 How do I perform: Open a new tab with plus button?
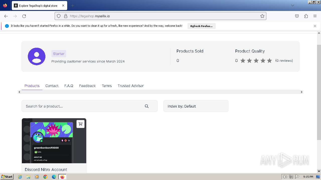(x=72, y=5)
